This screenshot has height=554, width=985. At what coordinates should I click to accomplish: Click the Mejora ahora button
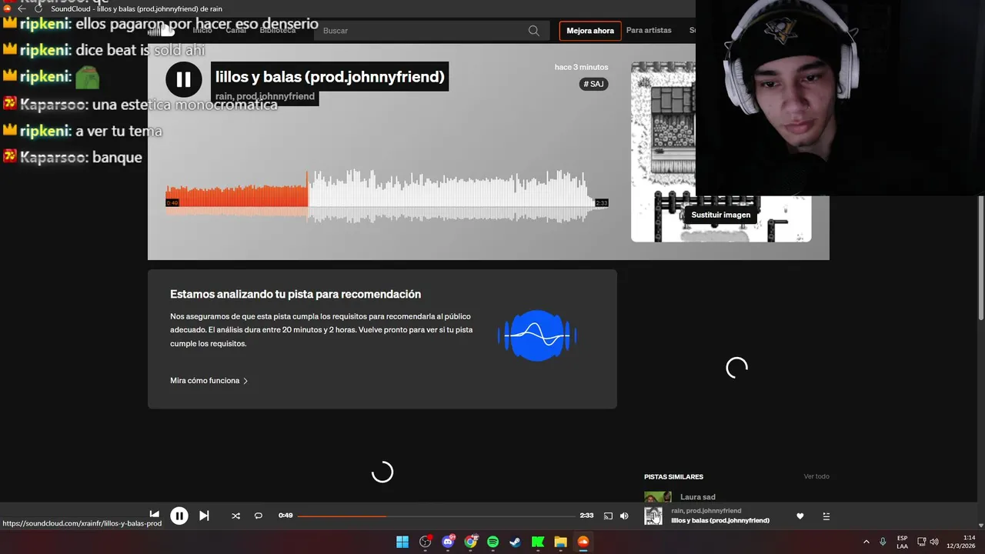tap(590, 31)
